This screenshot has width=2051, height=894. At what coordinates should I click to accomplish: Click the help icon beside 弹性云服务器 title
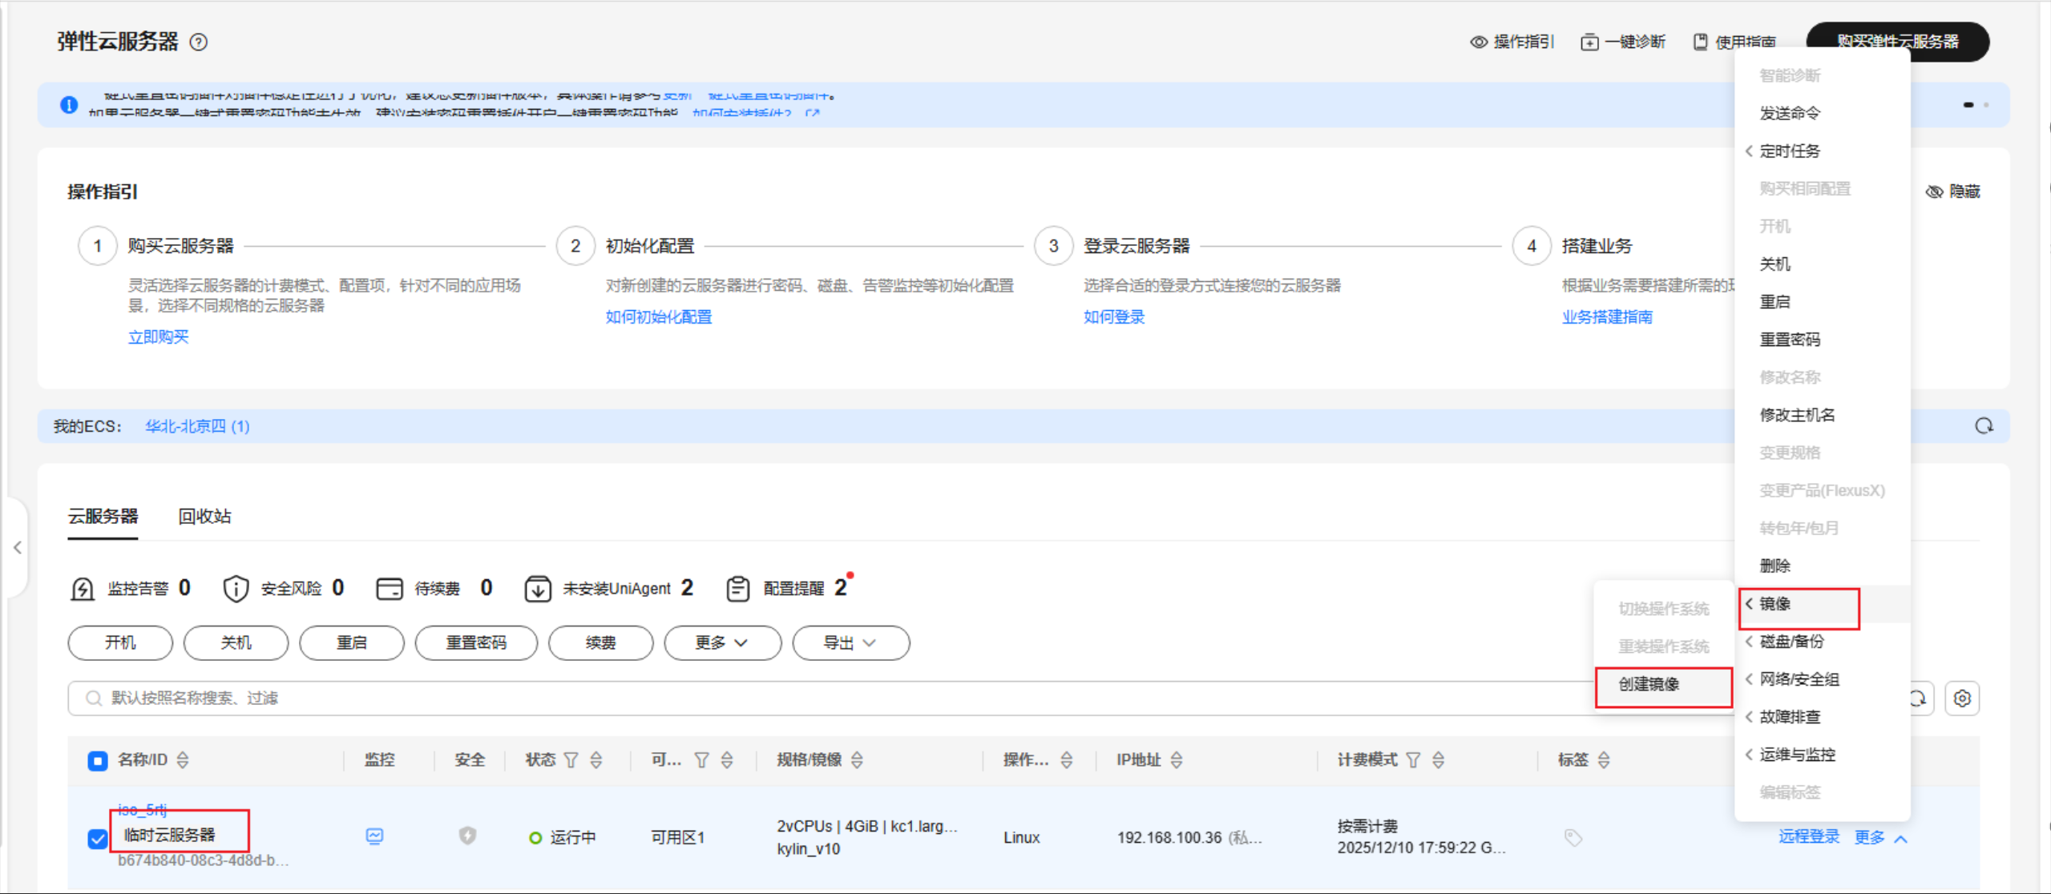(x=199, y=42)
